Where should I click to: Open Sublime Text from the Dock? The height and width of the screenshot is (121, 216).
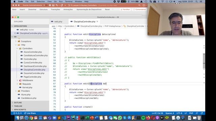[59, 118]
